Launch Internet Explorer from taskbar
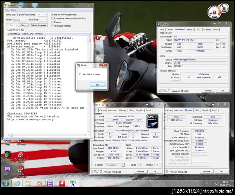The image size is (235, 195). point(17,184)
